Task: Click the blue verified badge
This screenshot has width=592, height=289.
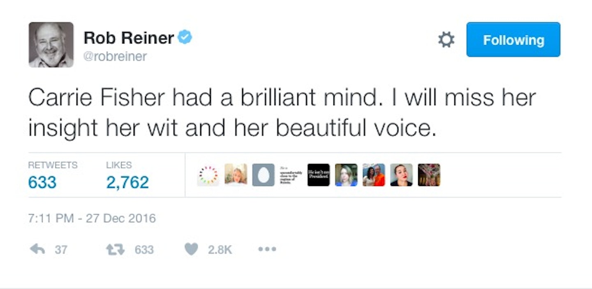Action: point(185,37)
